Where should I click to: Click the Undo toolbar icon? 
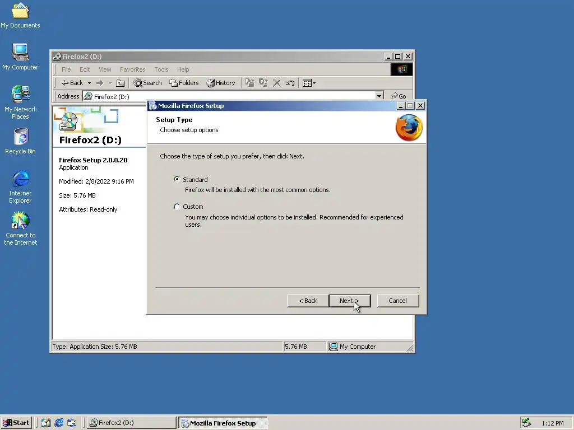tap(290, 83)
